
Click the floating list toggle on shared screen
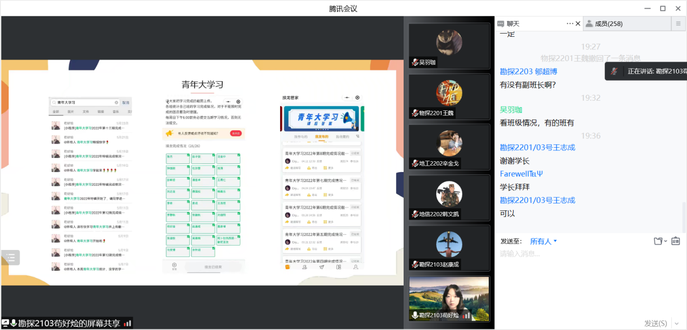[x=10, y=258]
